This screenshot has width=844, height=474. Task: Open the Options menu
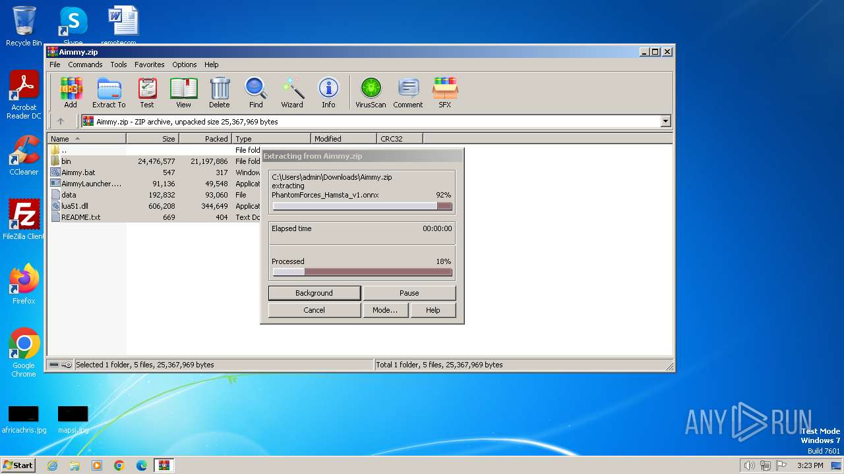(x=185, y=65)
